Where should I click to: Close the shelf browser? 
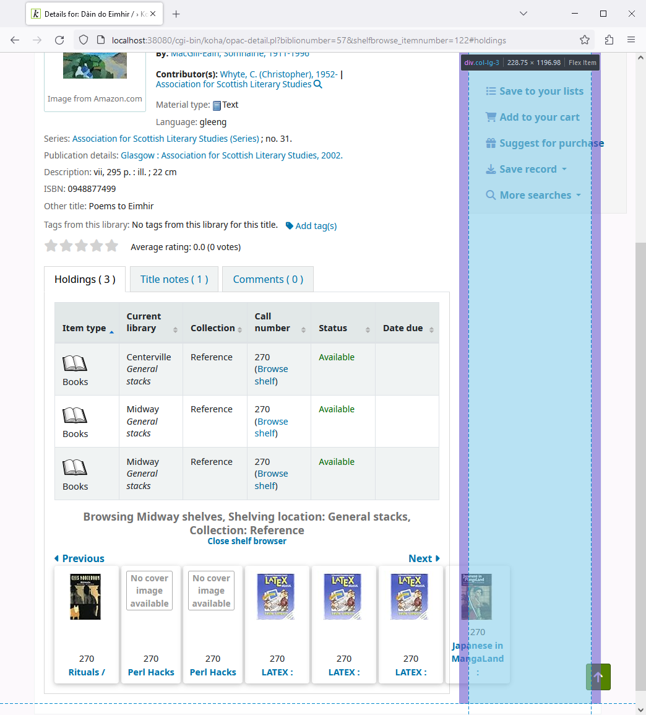[x=247, y=541]
